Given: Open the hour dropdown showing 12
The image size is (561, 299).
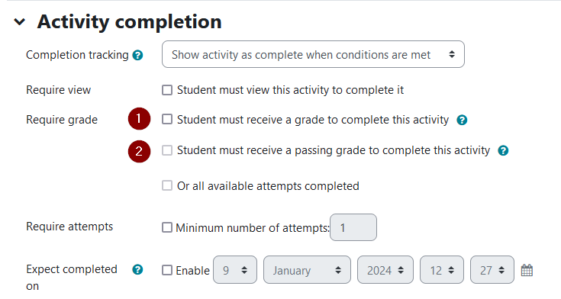Looking at the screenshot, I should pos(442,270).
